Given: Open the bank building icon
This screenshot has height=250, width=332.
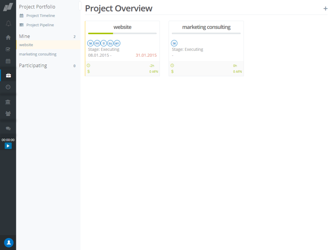Looking at the screenshot, I should [8, 102].
